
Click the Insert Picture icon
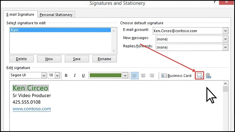[x=200, y=75]
